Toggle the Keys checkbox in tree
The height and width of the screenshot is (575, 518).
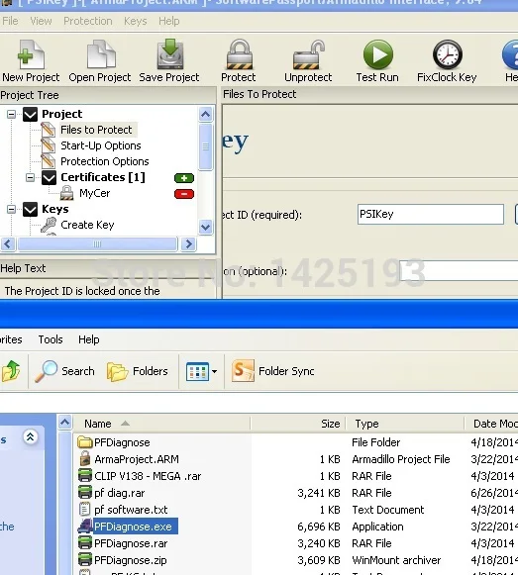pyautogui.click(x=30, y=209)
